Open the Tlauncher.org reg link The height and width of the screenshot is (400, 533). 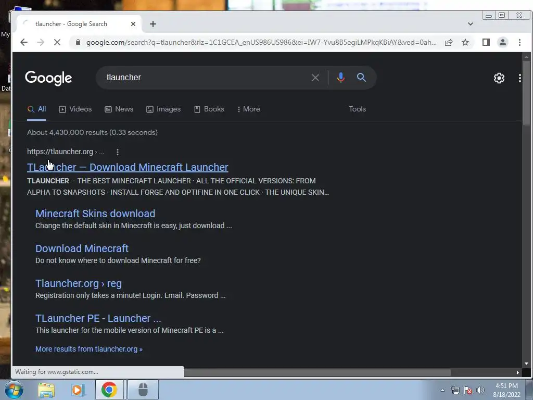(x=79, y=283)
